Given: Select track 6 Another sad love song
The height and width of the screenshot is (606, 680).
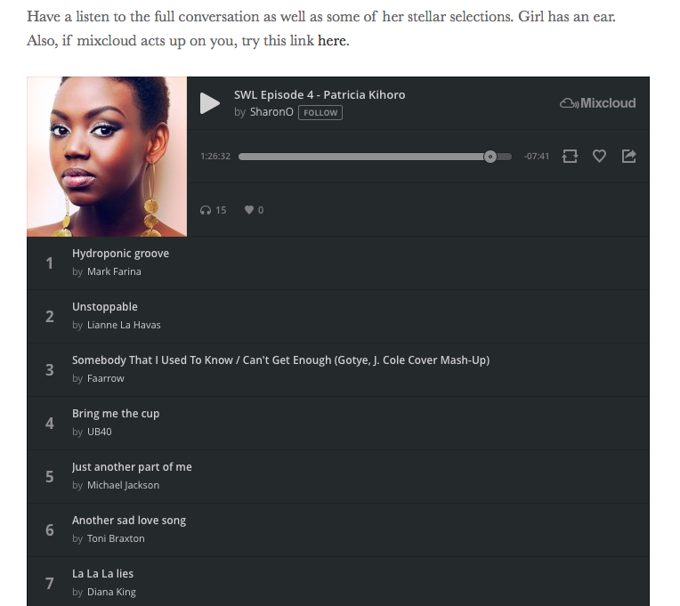Looking at the screenshot, I should point(338,529).
